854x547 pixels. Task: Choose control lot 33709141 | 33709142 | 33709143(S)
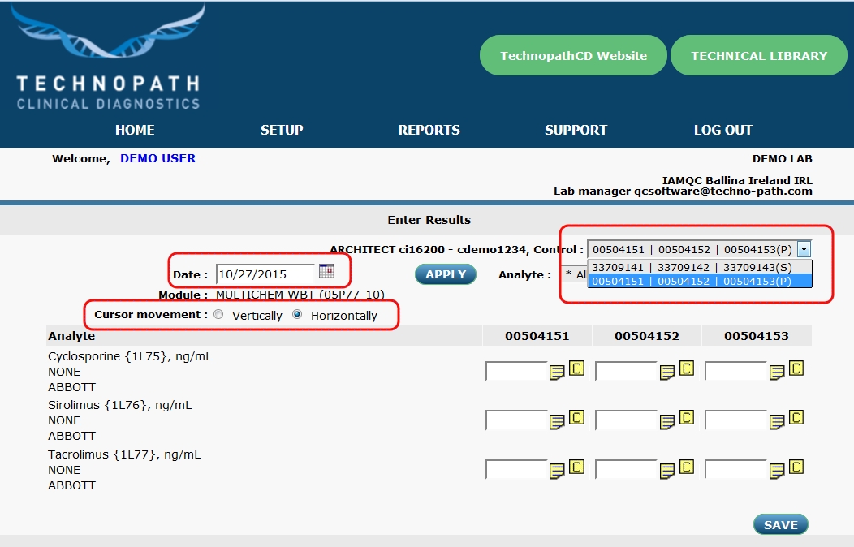click(699, 267)
